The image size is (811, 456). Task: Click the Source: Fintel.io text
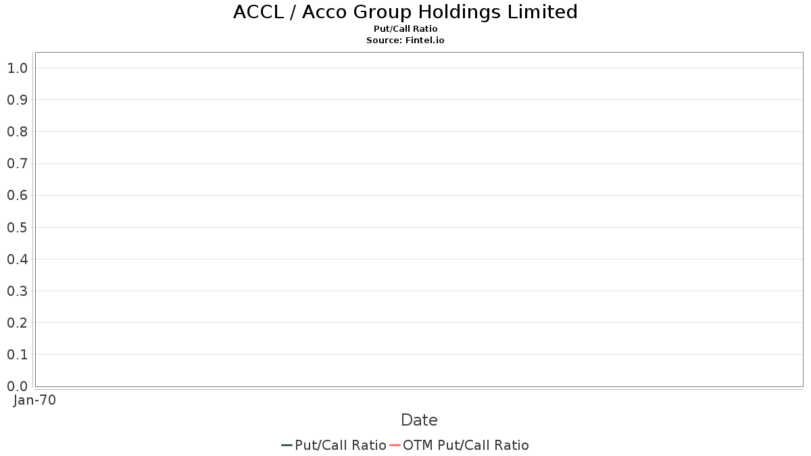pyautogui.click(x=405, y=41)
